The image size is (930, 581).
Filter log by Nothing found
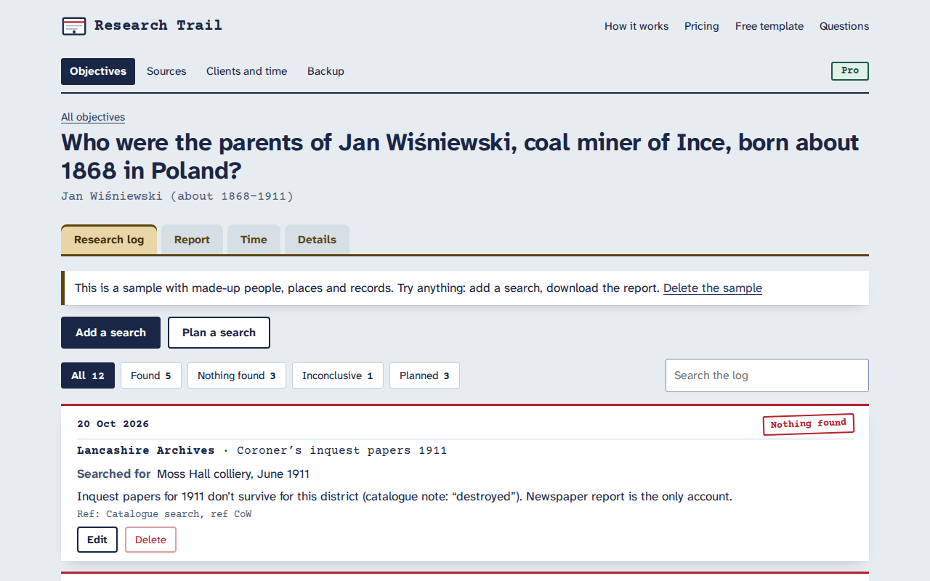pos(237,375)
